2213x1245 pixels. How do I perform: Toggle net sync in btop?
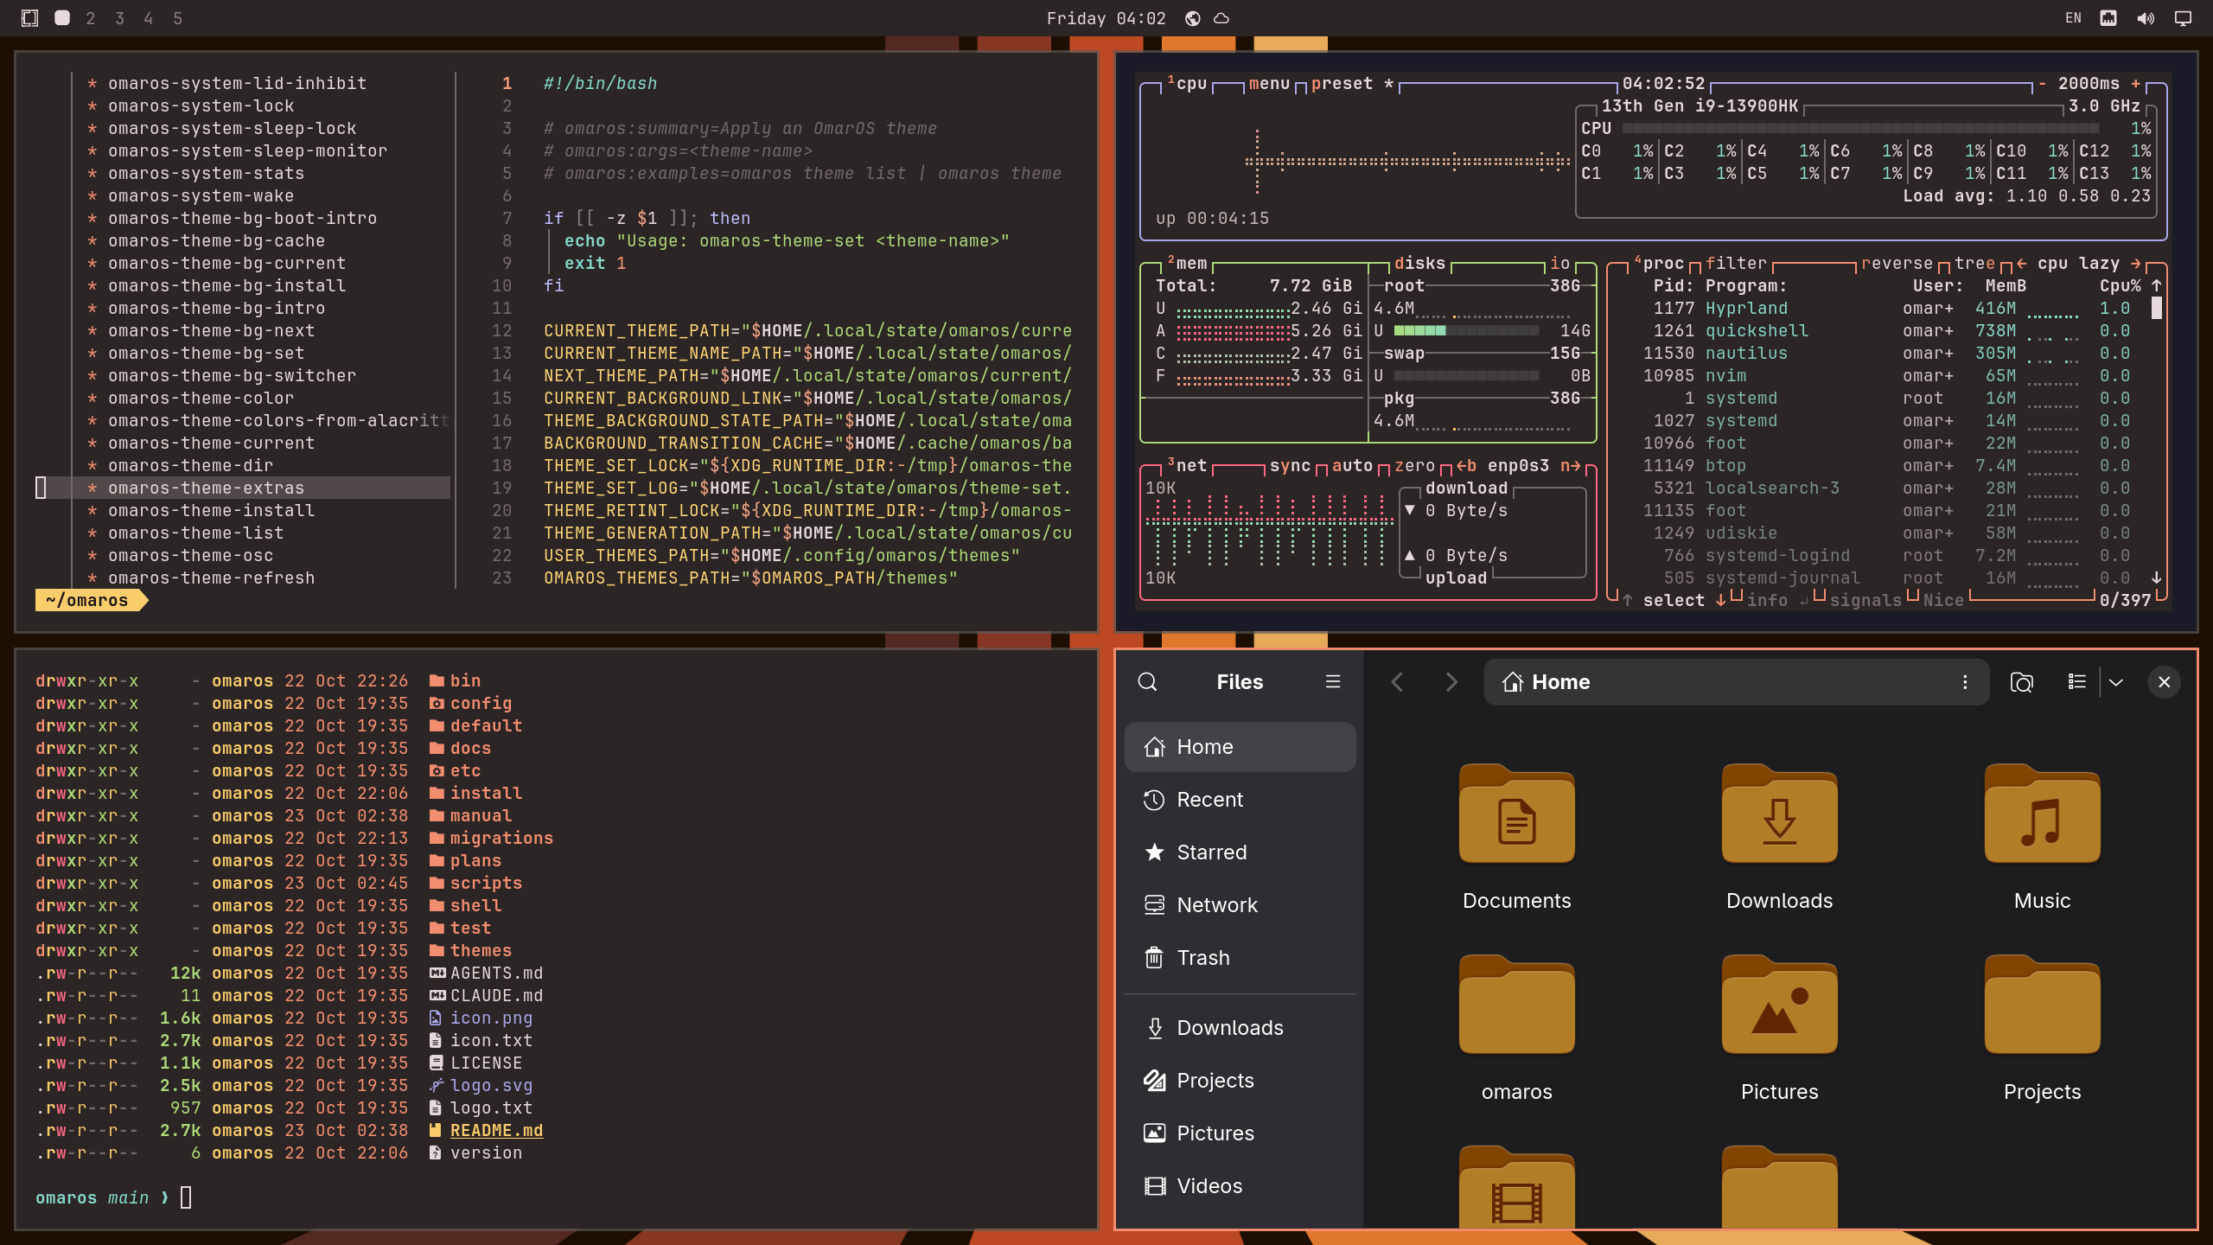click(1290, 466)
